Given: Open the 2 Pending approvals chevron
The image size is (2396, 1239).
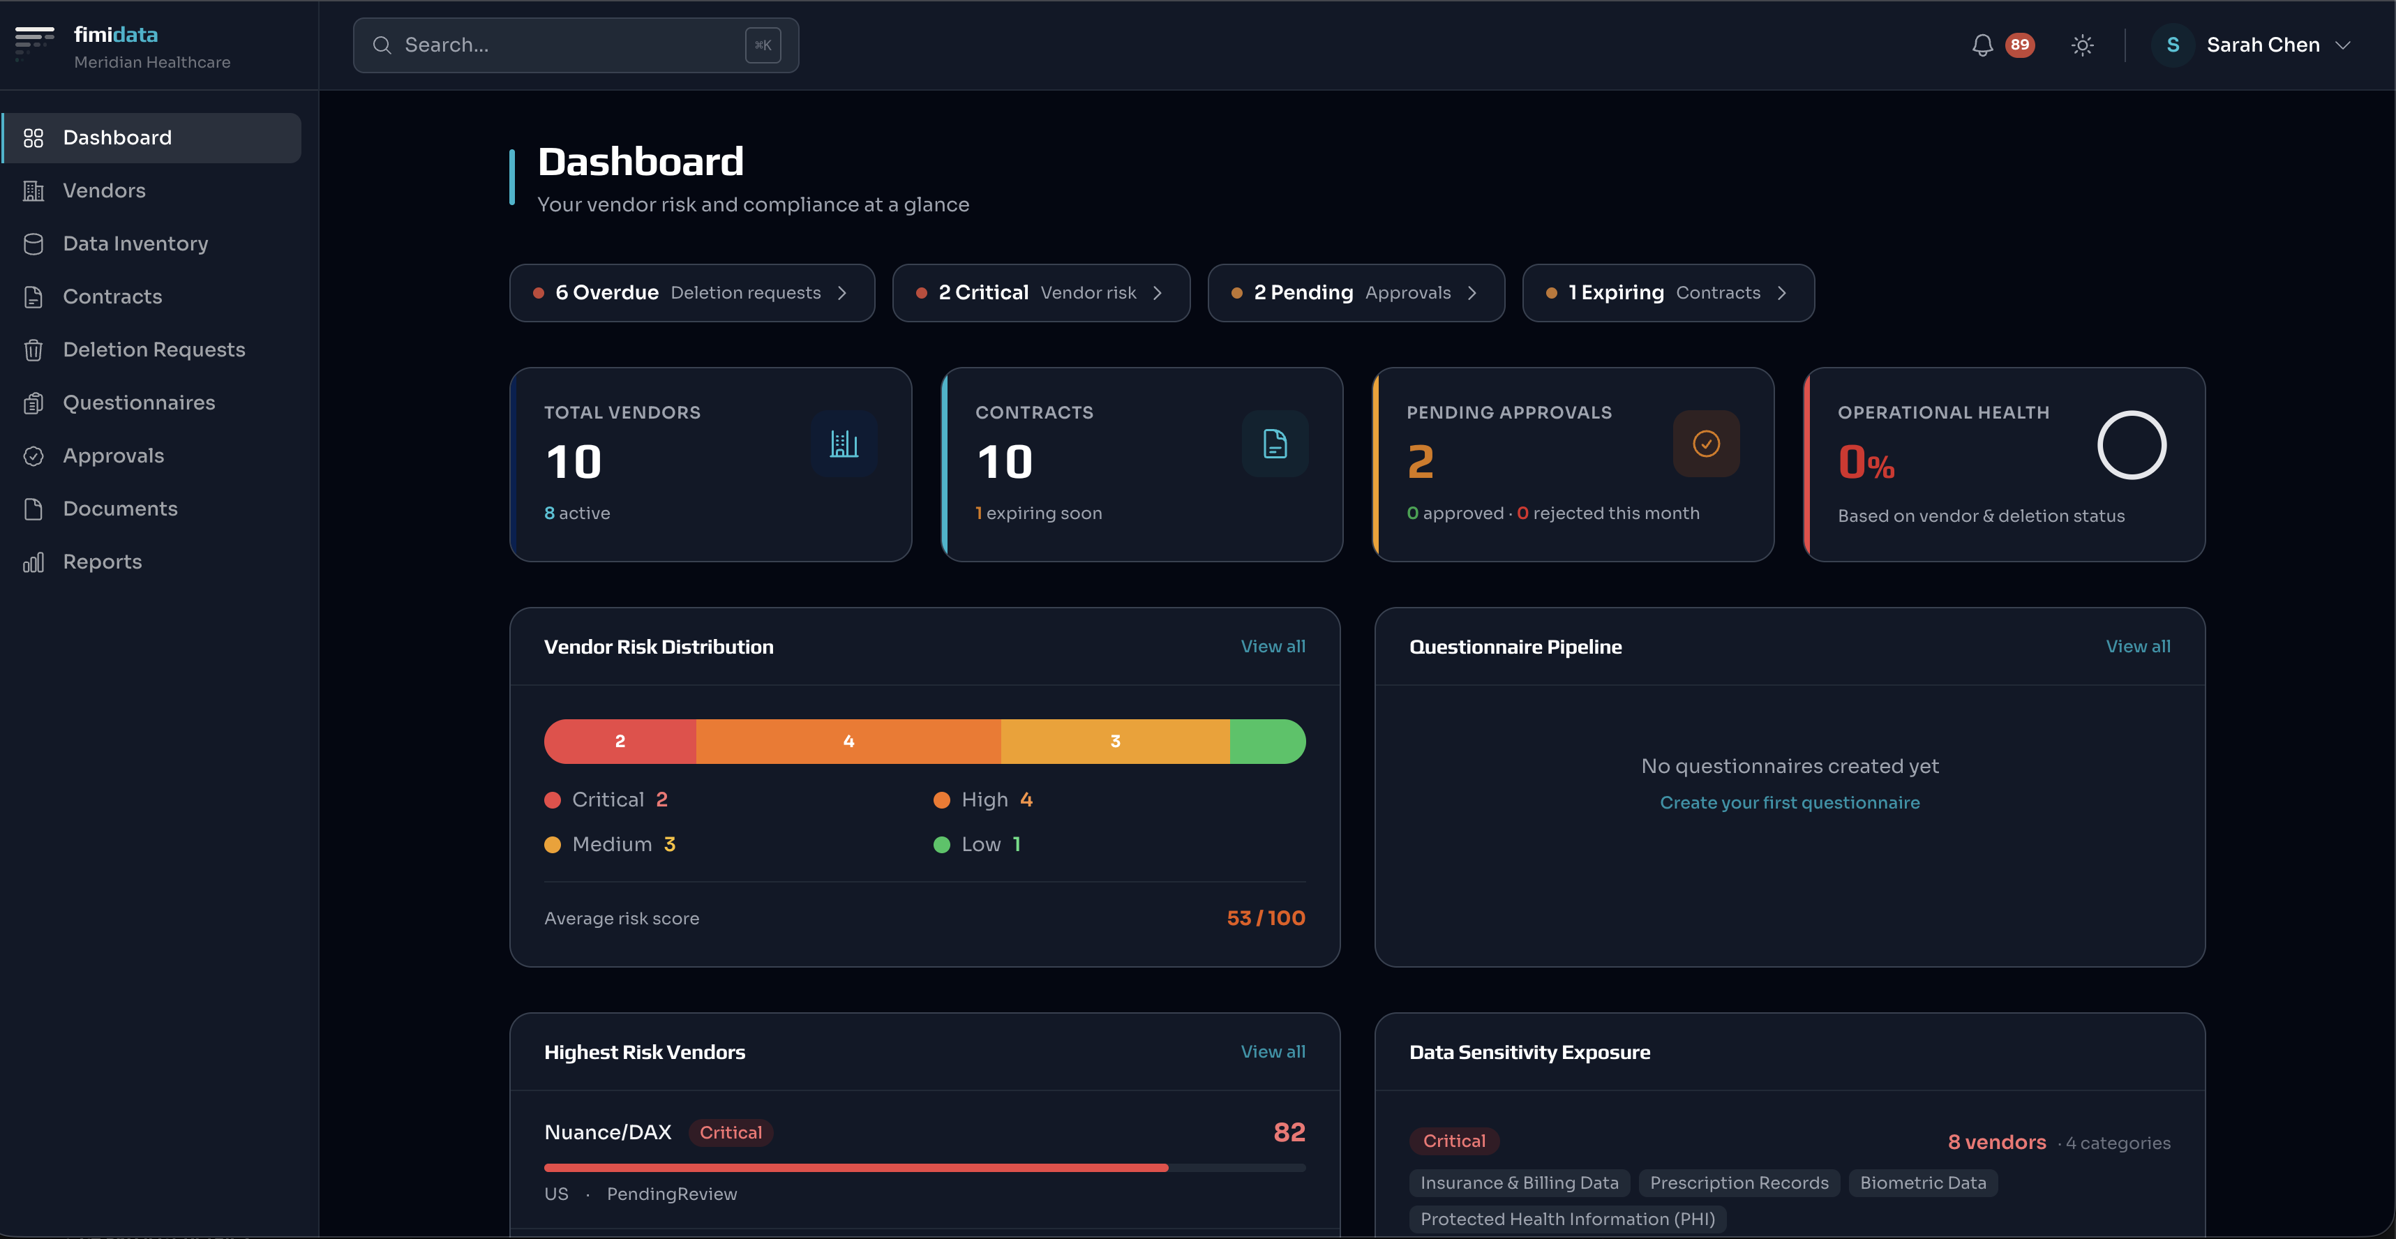Looking at the screenshot, I should pos(1472,293).
